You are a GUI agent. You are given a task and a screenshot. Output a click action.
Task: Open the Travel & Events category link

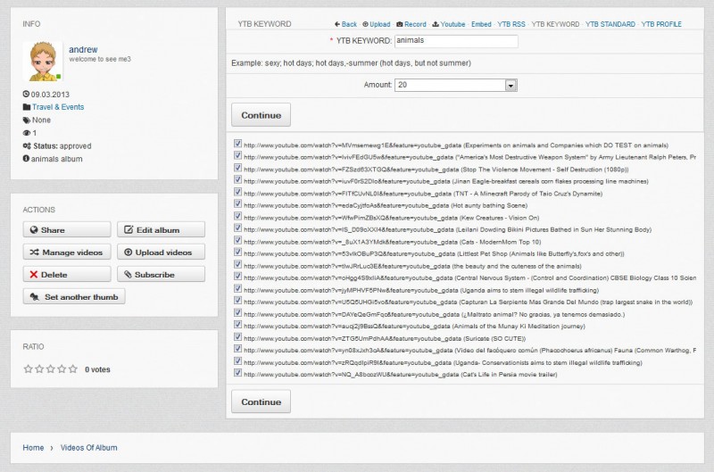(58, 107)
